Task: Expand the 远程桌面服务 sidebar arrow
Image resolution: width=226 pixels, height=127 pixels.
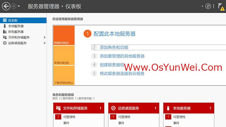Action: 44,43
